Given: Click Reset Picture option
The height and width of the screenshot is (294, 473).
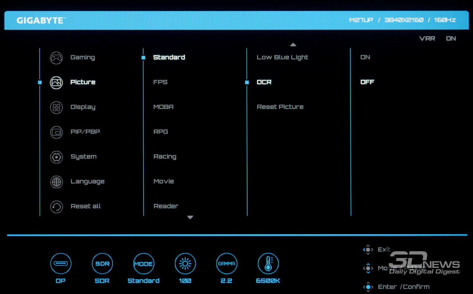Looking at the screenshot, I should coord(280,107).
